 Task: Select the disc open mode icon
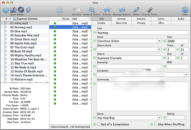pos(21,10)
